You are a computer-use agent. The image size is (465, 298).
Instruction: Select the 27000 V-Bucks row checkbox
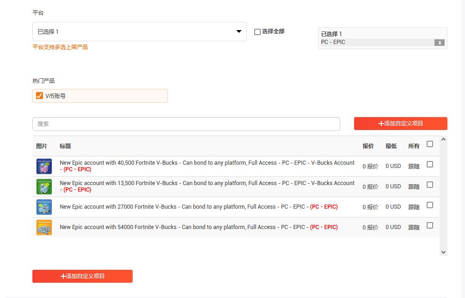coord(430,205)
